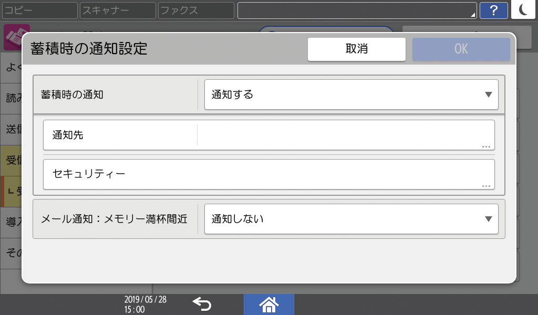Switch to the コピー tab

tap(39, 10)
